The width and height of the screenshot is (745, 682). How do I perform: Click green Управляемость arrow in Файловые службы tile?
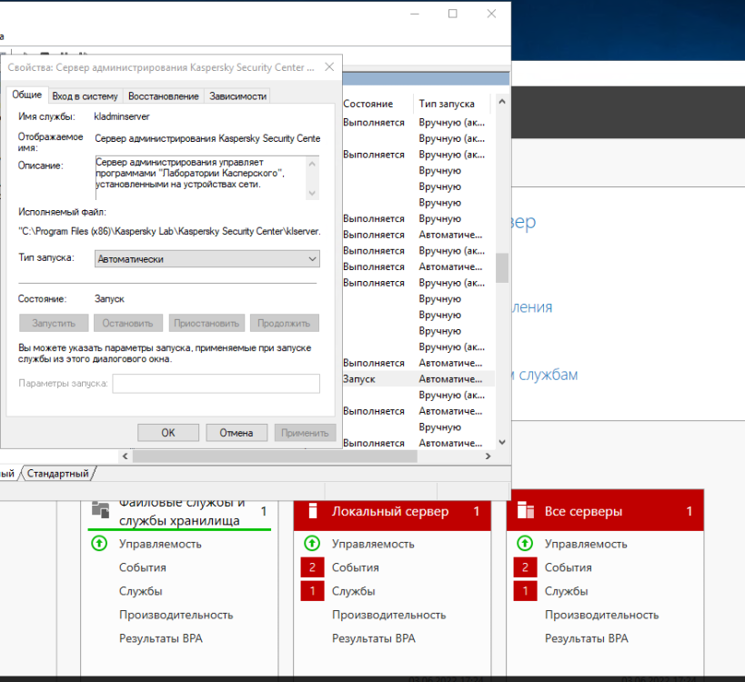tap(99, 544)
